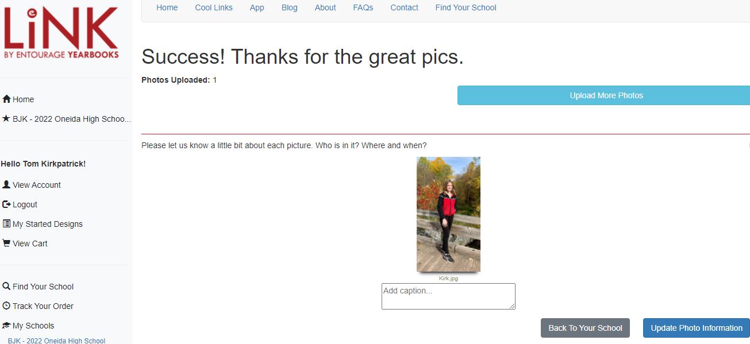Click the My Started Designs list icon

click(6, 223)
